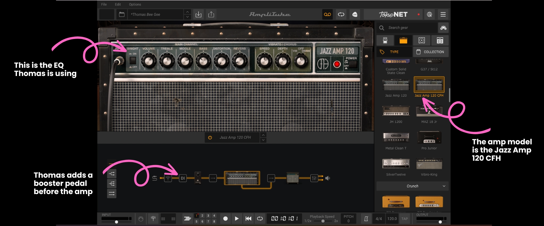Adjust the Playback Speed slider

click(x=323, y=221)
